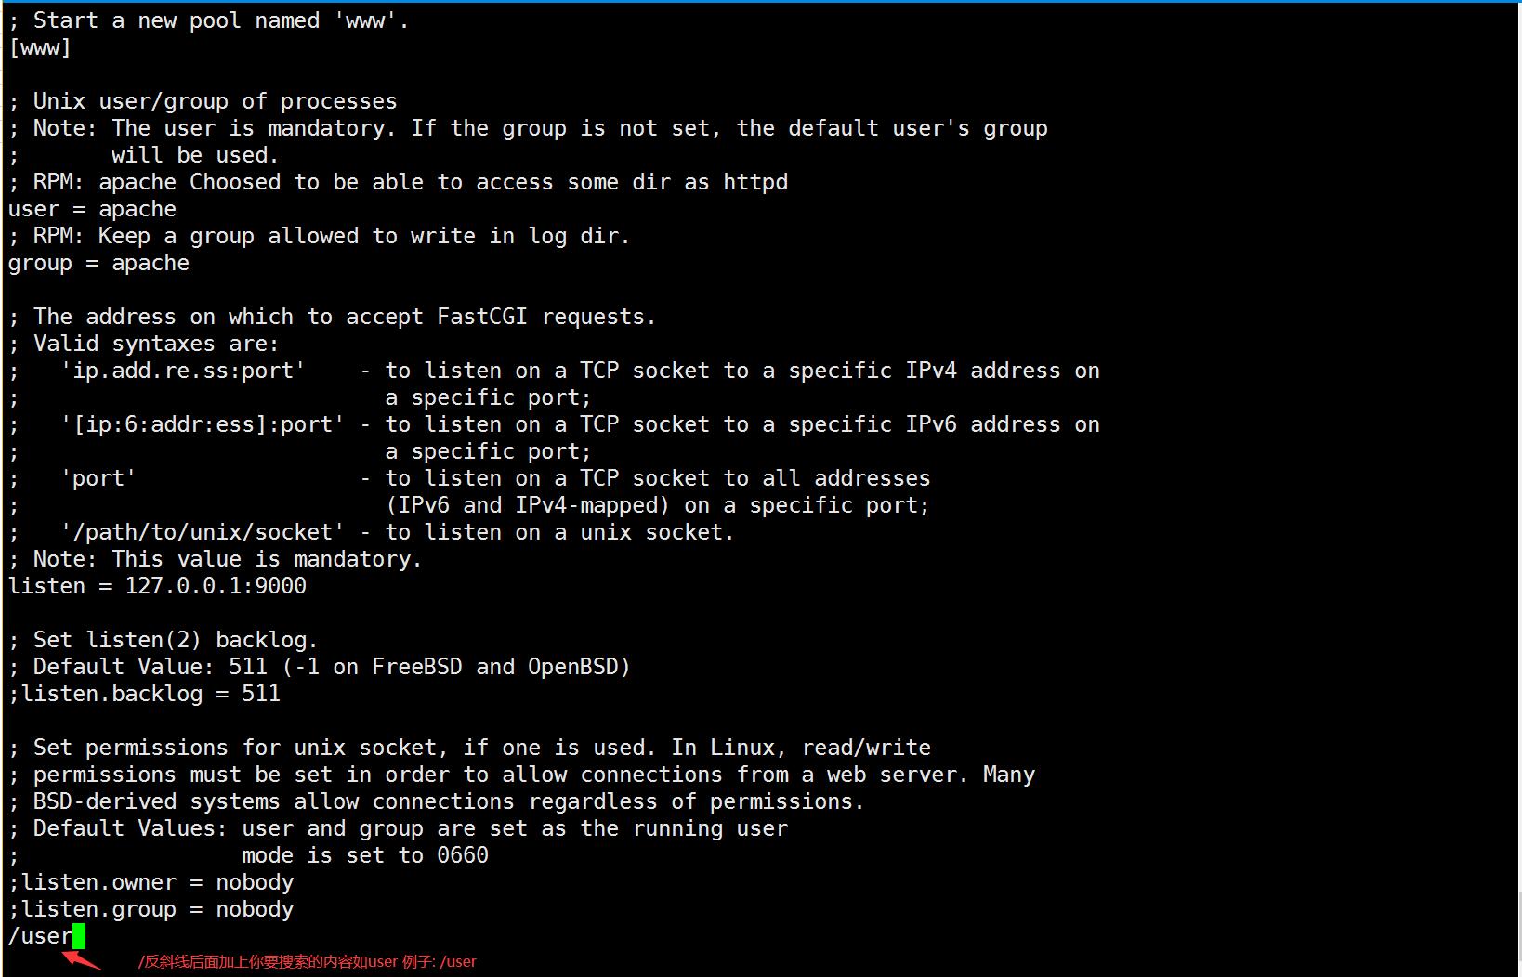Click the 'Set listen(2) backlog.' comment

(x=176, y=640)
